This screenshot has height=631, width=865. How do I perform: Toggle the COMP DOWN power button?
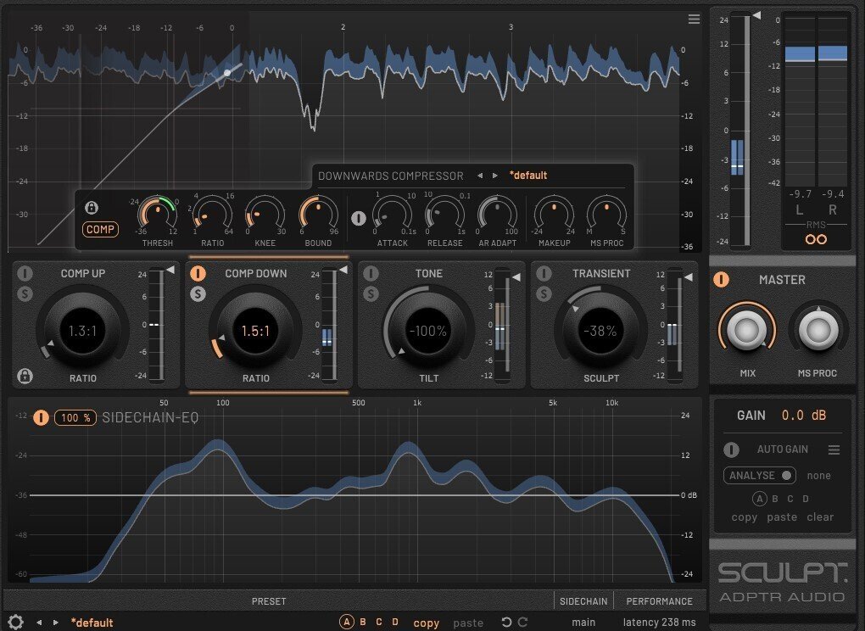point(198,273)
